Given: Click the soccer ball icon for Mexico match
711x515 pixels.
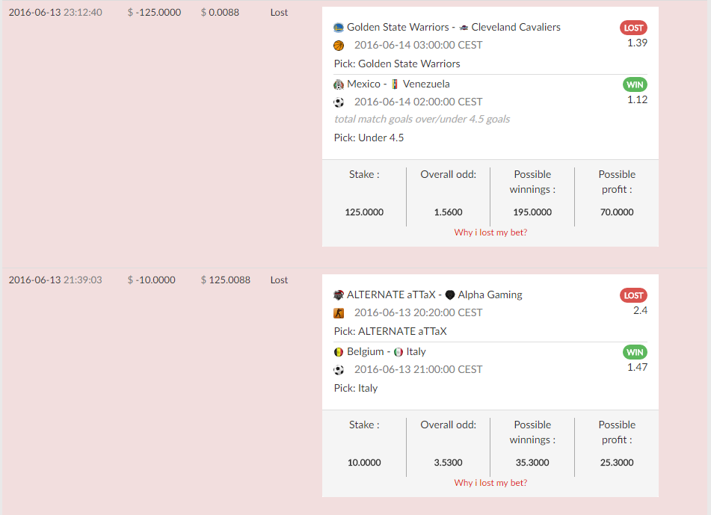Looking at the screenshot, I should pyautogui.click(x=339, y=102).
